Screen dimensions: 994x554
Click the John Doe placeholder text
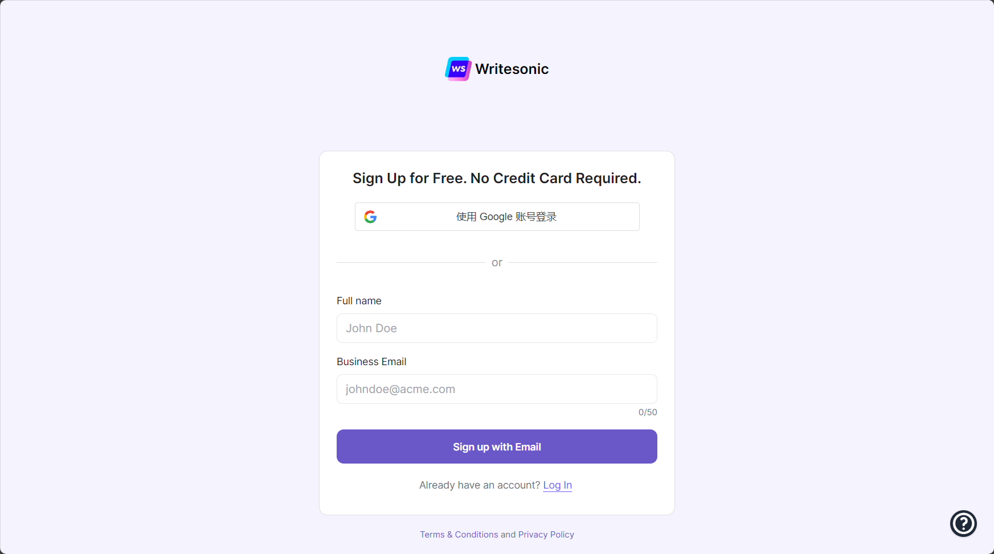(x=371, y=328)
